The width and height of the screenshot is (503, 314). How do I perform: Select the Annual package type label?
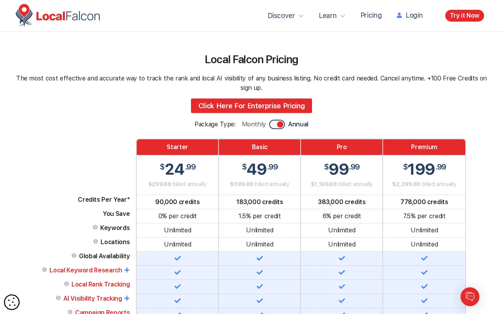298,124
